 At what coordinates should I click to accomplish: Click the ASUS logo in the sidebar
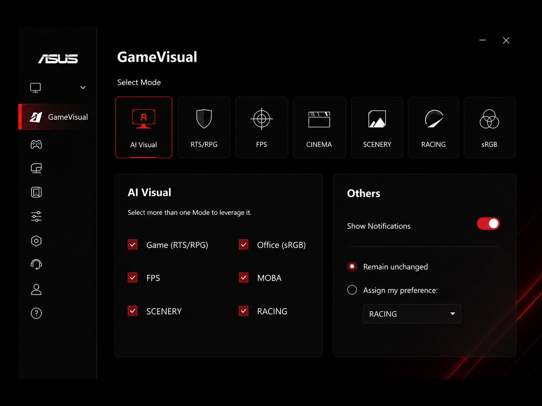click(58, 59)
